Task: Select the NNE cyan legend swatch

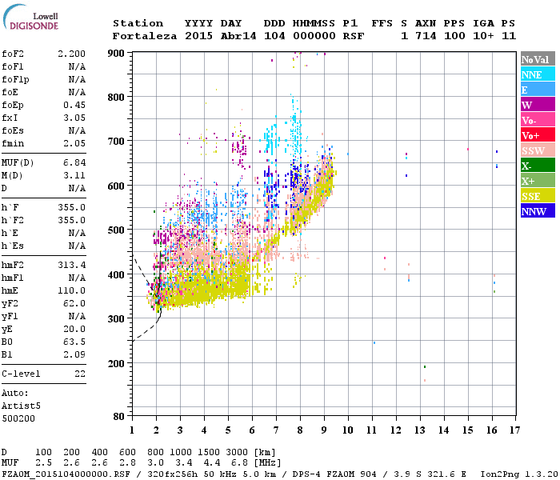Action: pyautogui.click(x=538, y=74)
